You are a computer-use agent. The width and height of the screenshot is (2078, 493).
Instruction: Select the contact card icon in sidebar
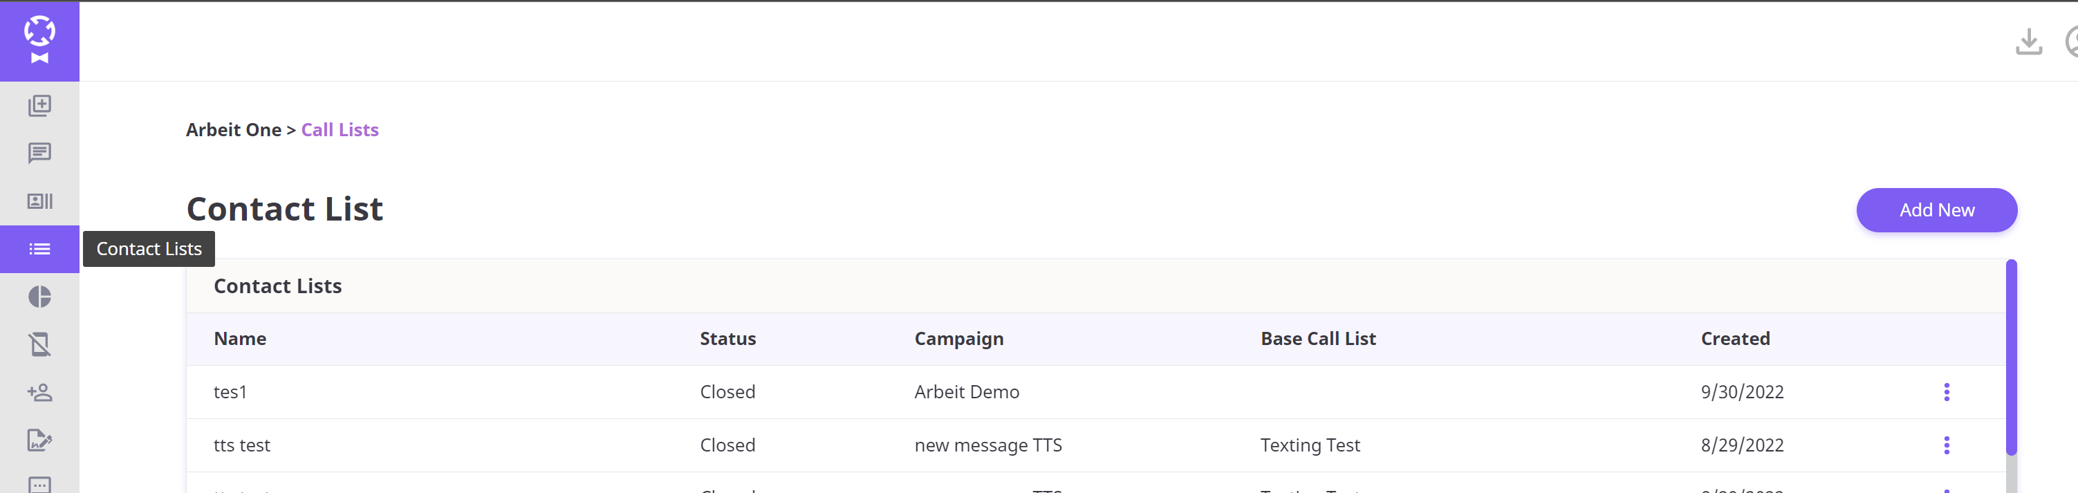tap(39, 201)
